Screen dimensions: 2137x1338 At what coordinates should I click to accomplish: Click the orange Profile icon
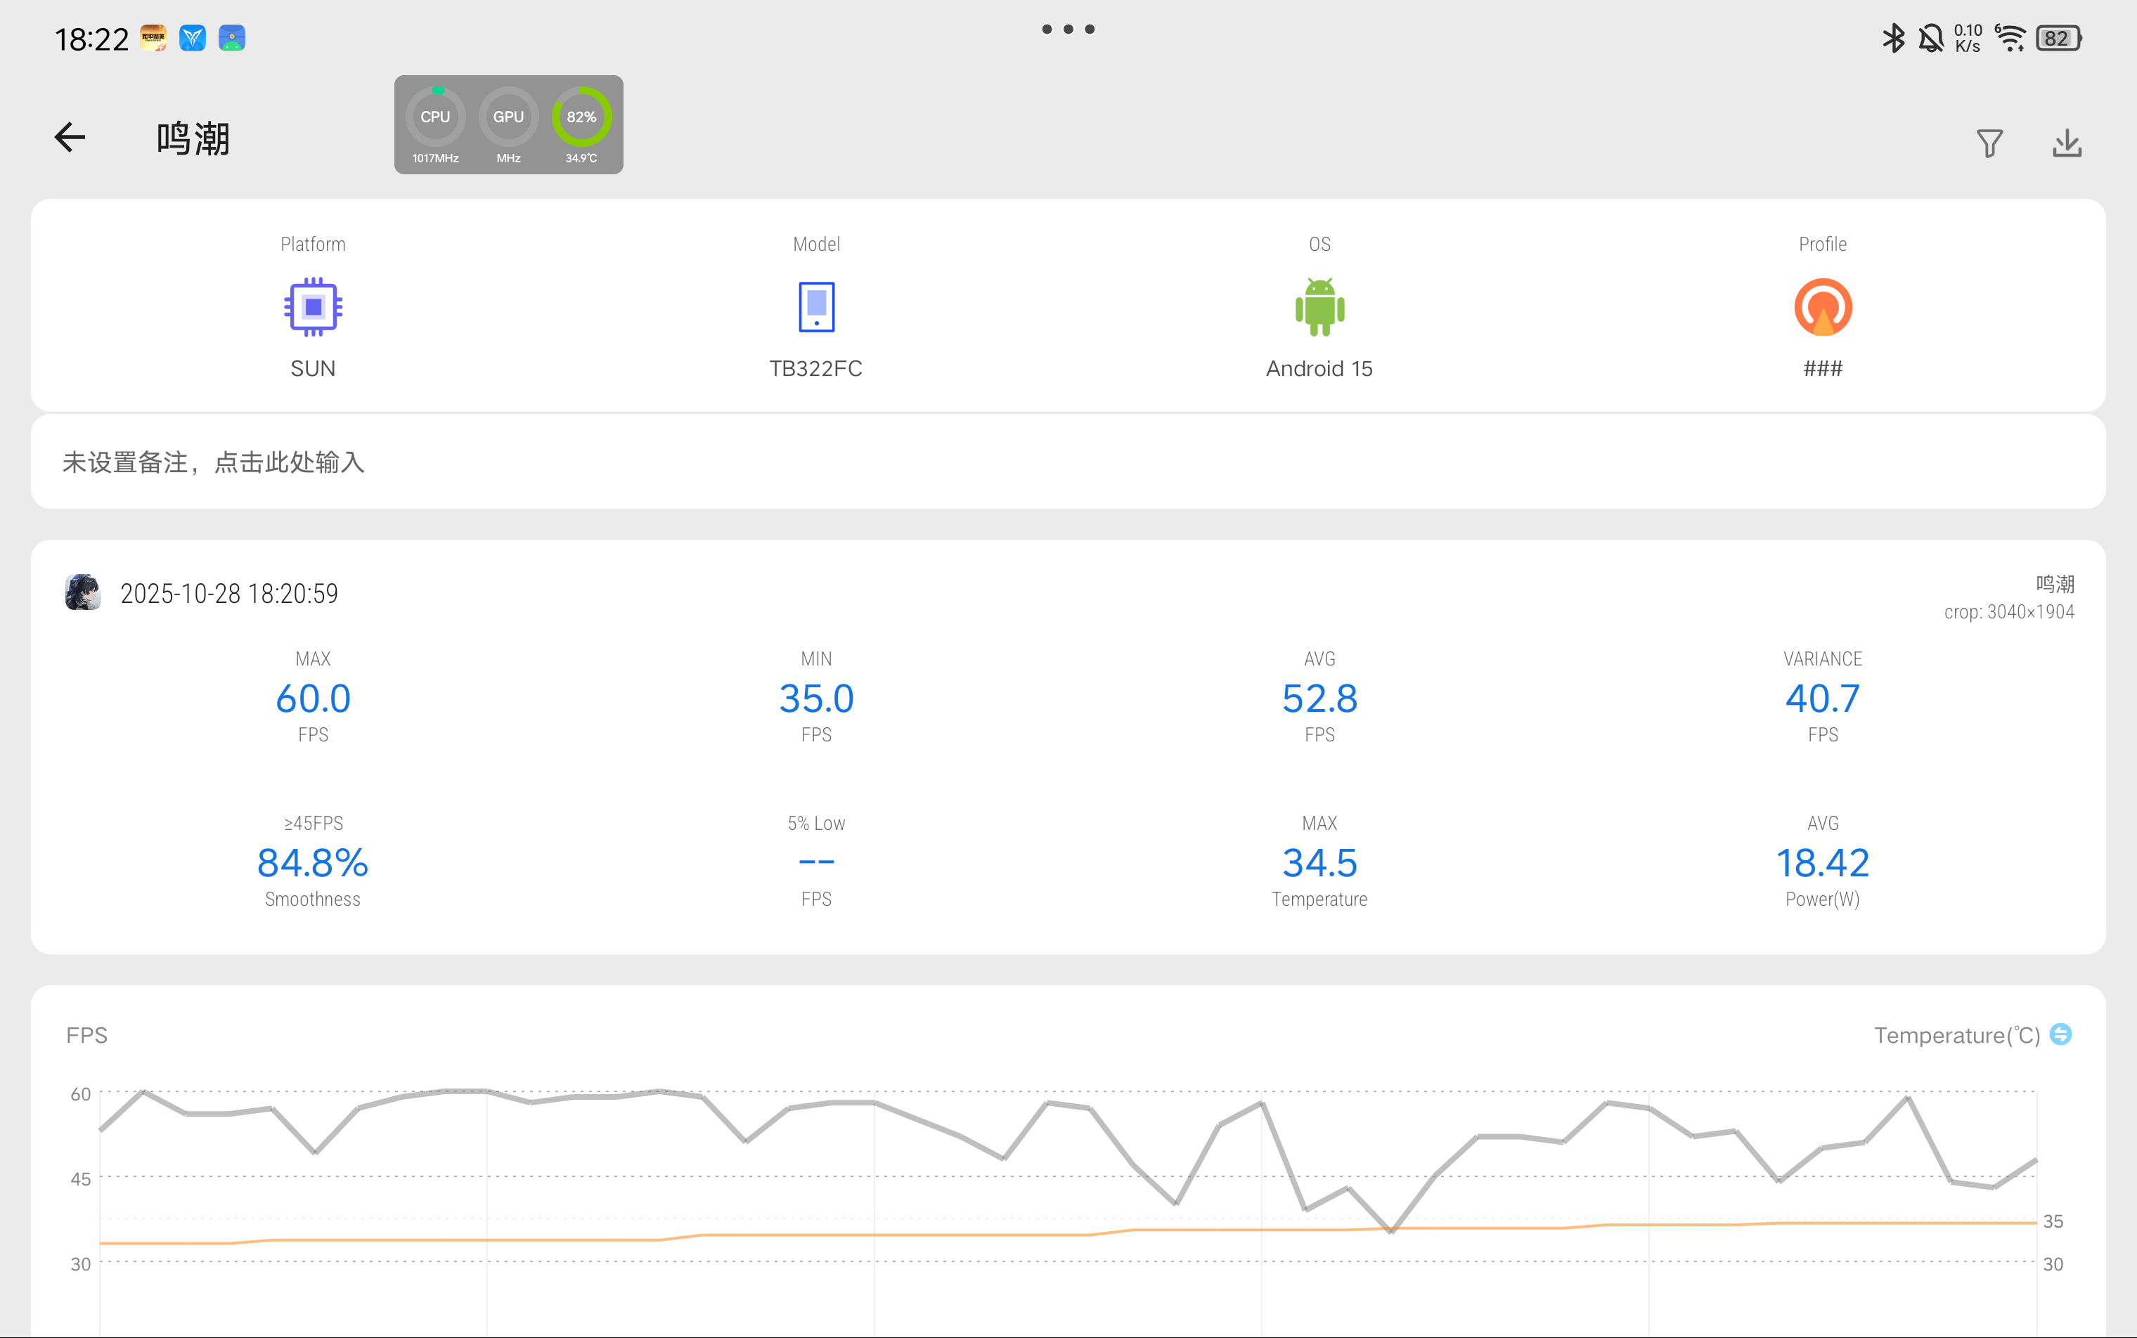[1823, 307]
